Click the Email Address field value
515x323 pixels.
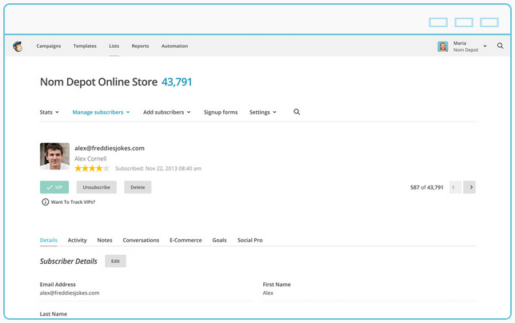[70, 293]
